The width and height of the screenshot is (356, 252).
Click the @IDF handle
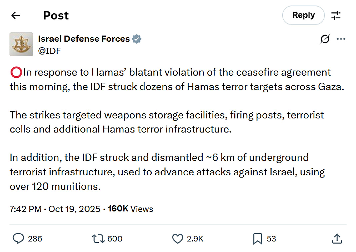49,50
